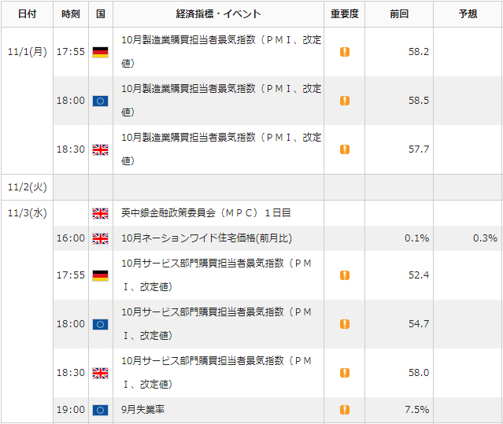Click the 18:30 time on 11/1

click(x=71, y=149)
